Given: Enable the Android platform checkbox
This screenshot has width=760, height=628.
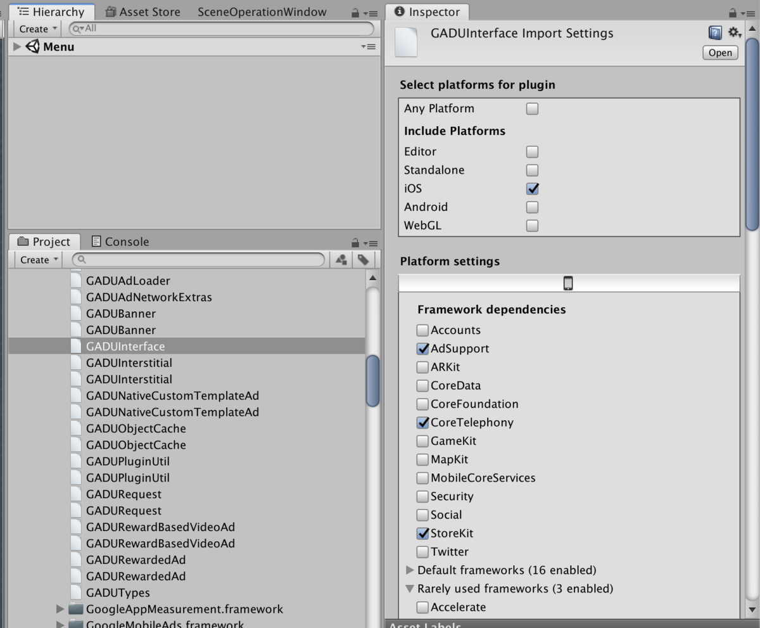Looking at the screenshot, I should click(x=532, y=207).
